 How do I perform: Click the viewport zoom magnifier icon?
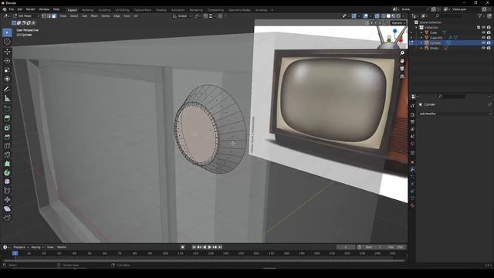pyautogui.click(x=402, y=53)
